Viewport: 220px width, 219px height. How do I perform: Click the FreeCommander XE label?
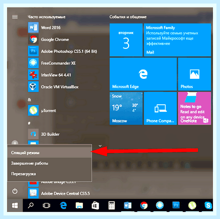coord(58,63)
